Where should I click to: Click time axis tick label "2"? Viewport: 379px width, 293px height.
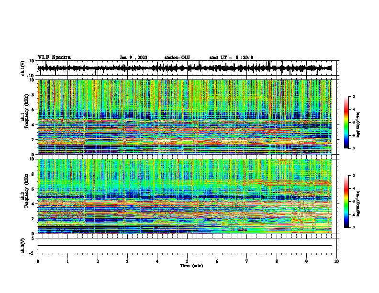[98, 261]
